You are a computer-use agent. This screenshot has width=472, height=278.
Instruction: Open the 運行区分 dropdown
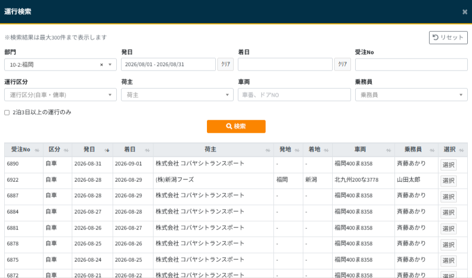[60, 95]
